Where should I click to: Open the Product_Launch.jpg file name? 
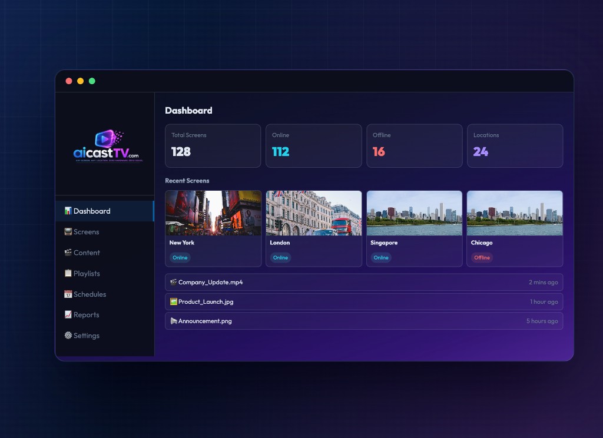[x=206, y=301]
